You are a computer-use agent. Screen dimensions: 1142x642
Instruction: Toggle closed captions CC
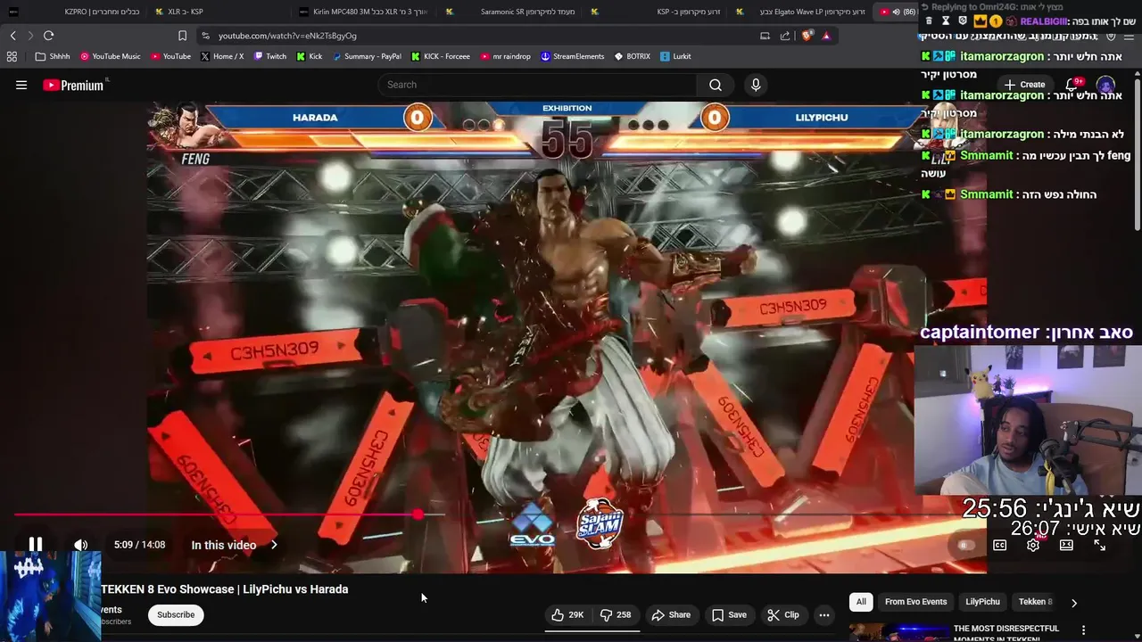point(999,545)
